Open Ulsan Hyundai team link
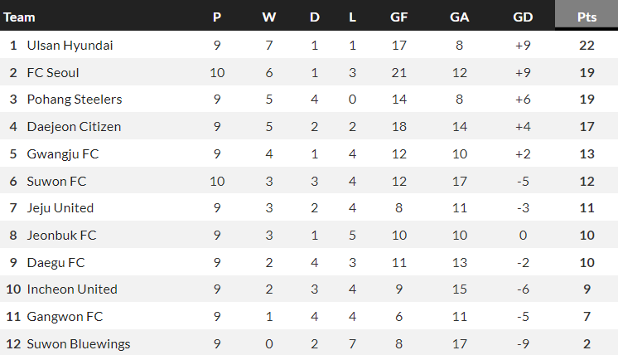Image resolution: width=618 pixels, height=355 pixels. (x=70, y=45)
